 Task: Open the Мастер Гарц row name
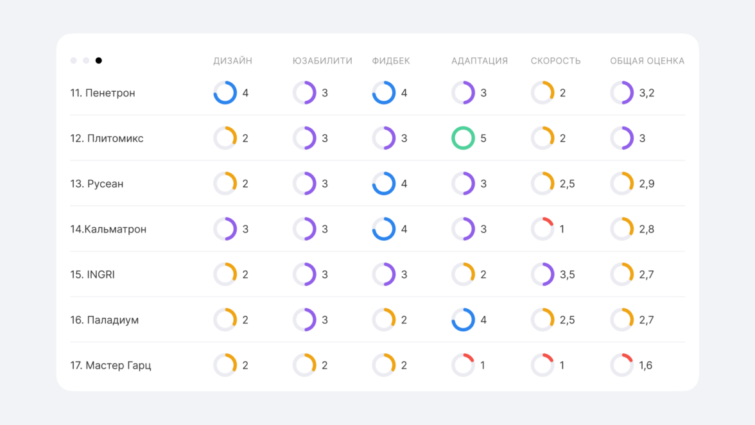[110, 365]
